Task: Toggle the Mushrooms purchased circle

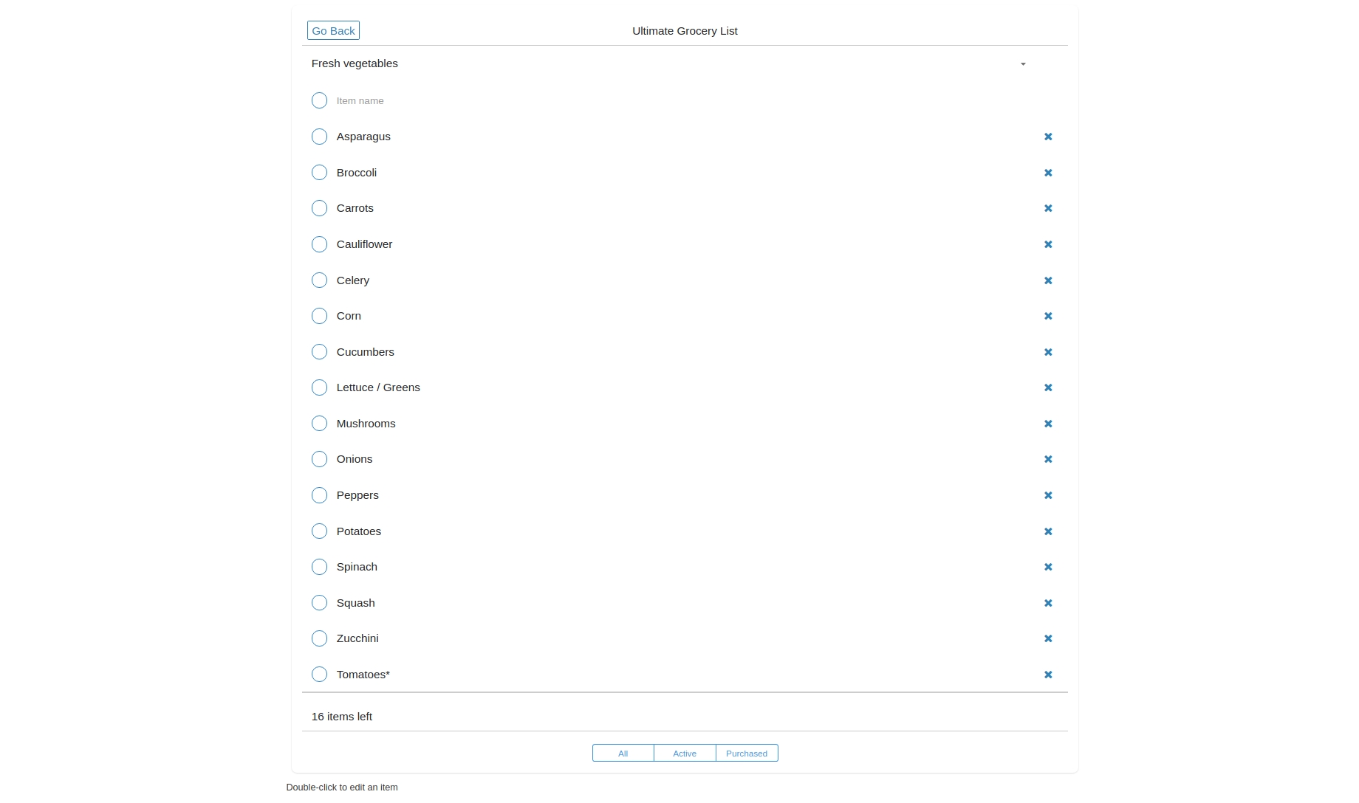Action: click(319, 424)
